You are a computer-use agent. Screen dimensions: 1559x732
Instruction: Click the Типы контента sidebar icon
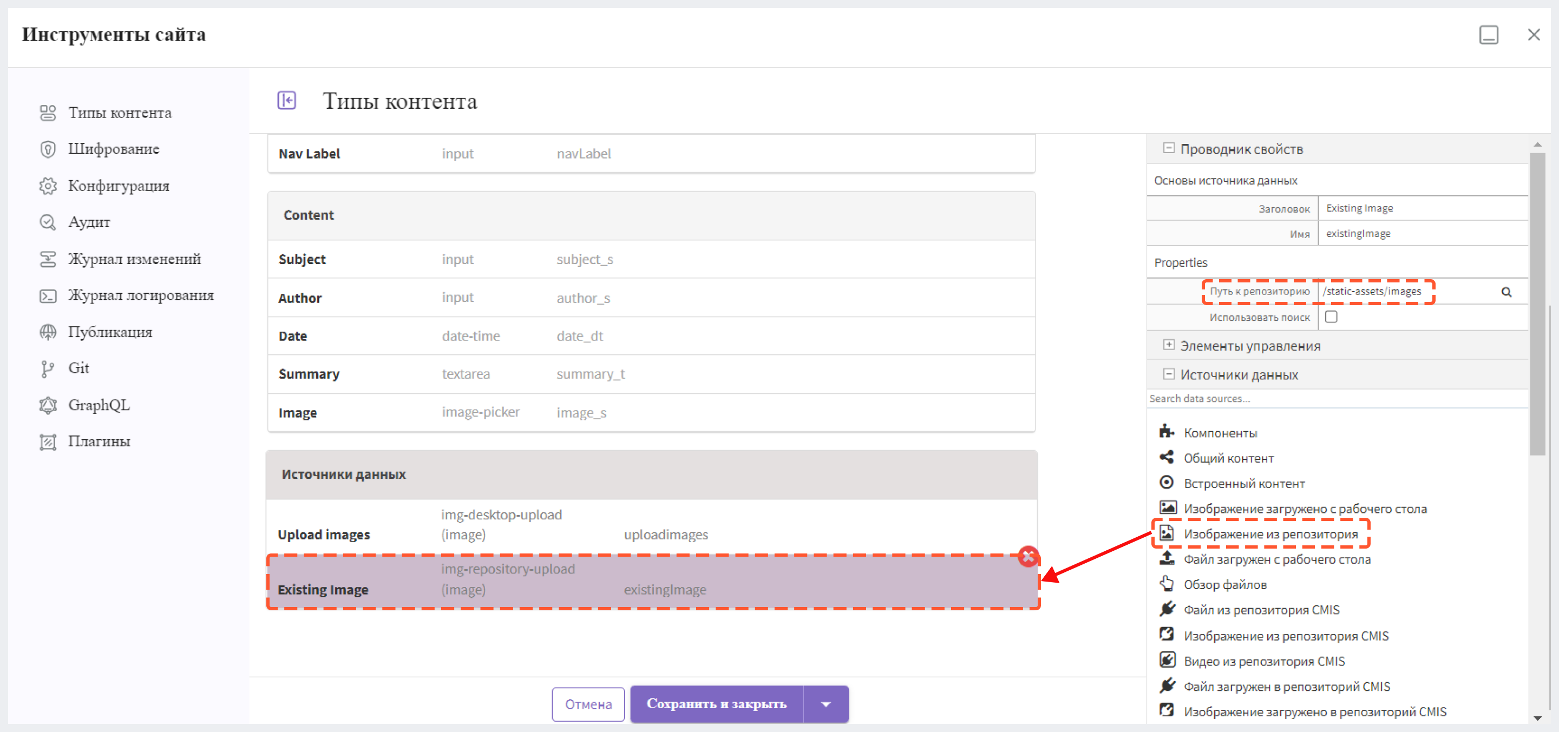tap(48, 113)
